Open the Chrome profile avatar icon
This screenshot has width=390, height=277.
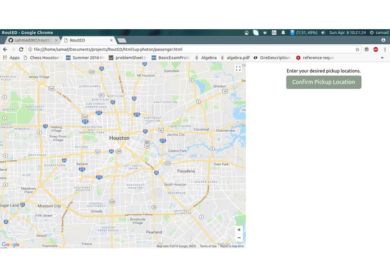click(383, 40)
